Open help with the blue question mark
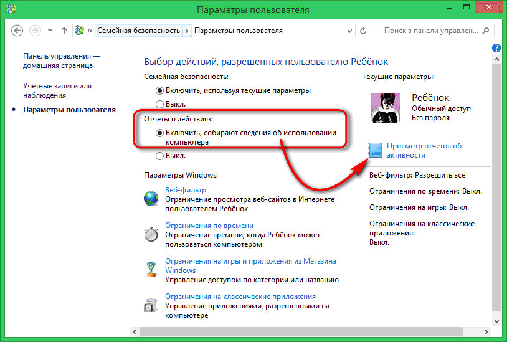This screenshot has width=507, height=342. coord(496,48)
